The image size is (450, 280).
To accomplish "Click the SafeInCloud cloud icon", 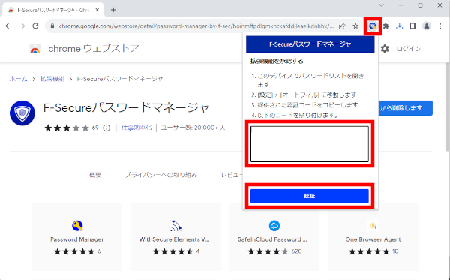I will tap(274, 226).
